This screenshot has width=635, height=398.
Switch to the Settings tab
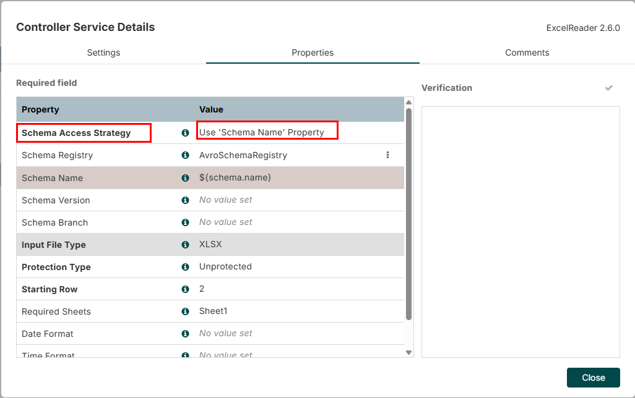pyautogui.click(x=103, y=53)
